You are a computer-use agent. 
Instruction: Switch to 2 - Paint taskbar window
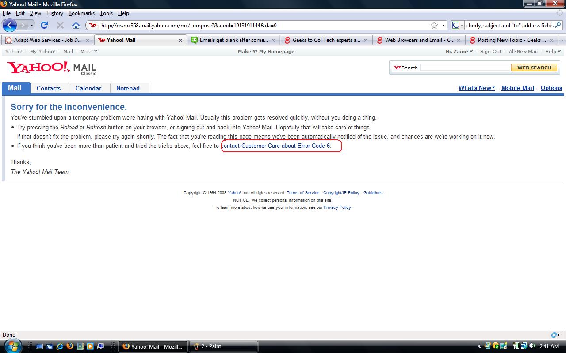[x=224, y=346]
